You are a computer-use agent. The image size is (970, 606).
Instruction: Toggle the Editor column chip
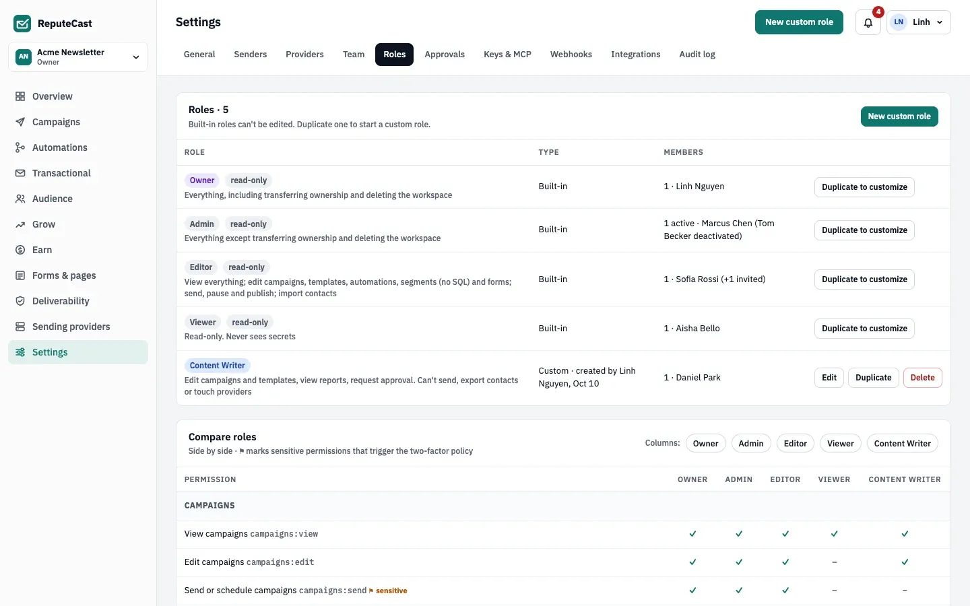pyautogui.click(x=795, y=443)
